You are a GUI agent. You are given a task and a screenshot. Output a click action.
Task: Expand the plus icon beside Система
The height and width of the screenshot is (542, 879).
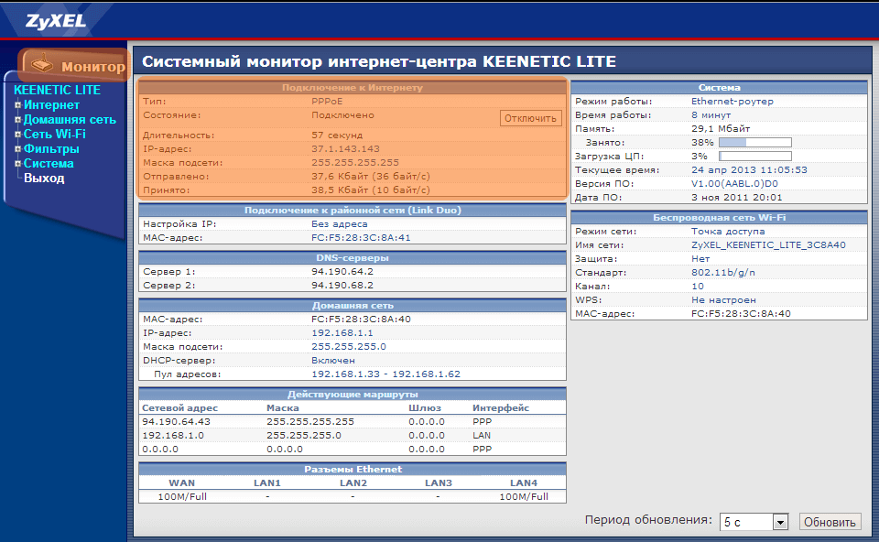17,164
